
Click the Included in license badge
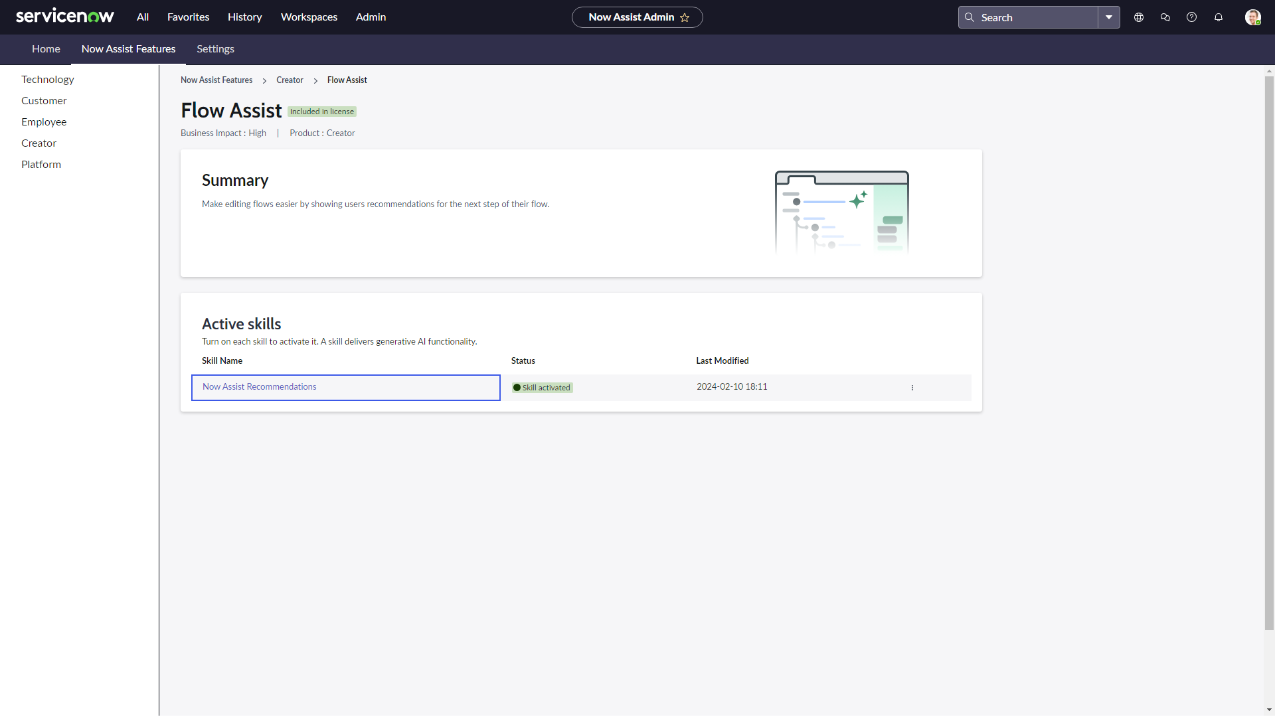(321, 111)
